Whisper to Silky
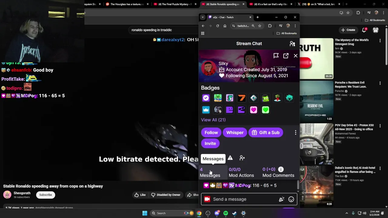Screen dimensions: 388x218 (235, 133)
